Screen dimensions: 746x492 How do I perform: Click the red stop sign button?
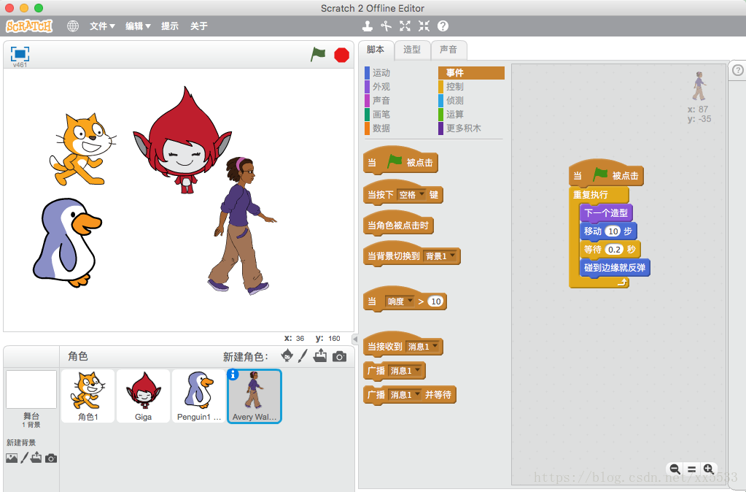tap(341, 55)
